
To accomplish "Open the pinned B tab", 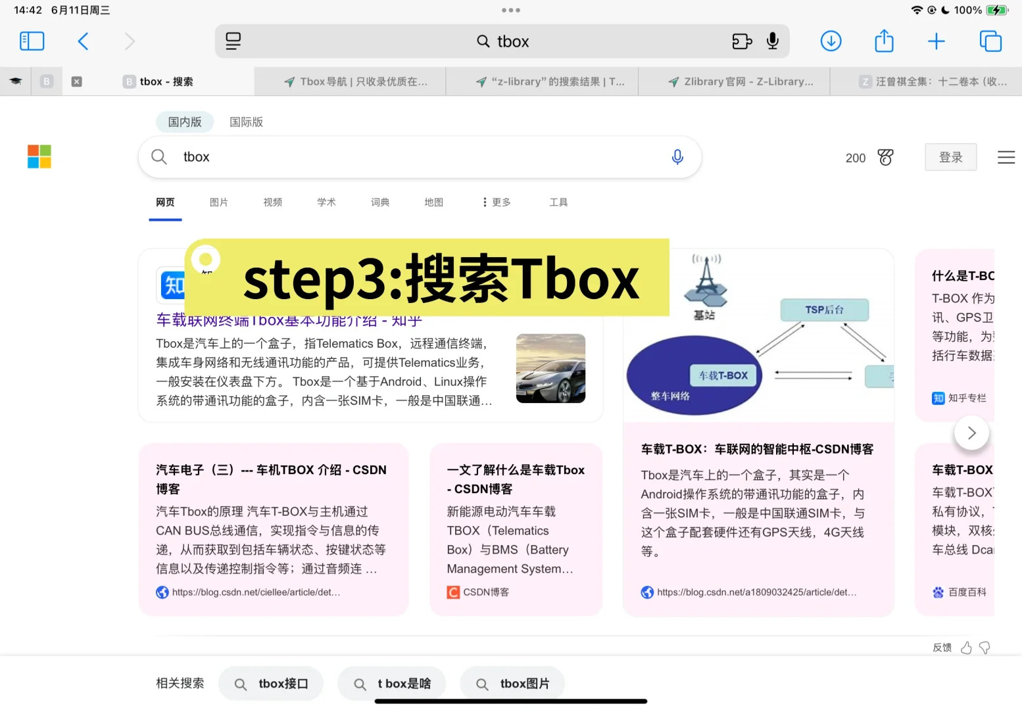I will [47, 82].
